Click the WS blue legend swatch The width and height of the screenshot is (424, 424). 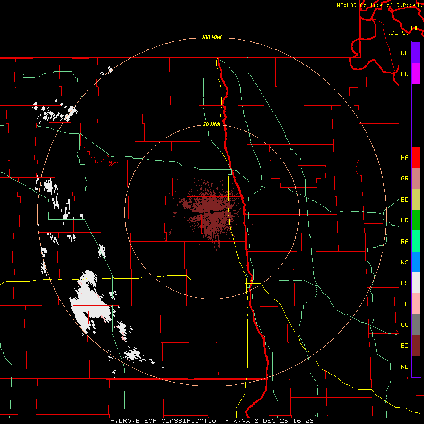point(416,262)
